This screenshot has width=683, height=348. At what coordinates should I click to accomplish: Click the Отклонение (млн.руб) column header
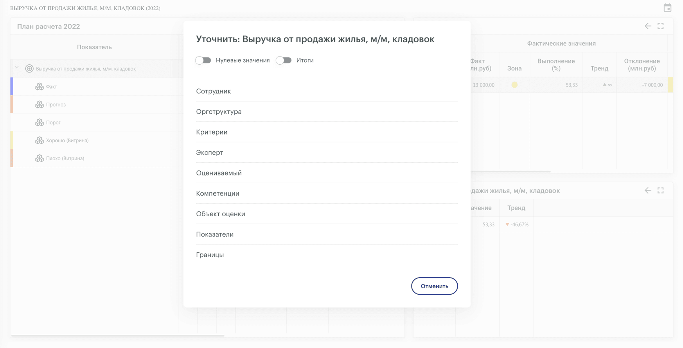(x=642, y=65)
